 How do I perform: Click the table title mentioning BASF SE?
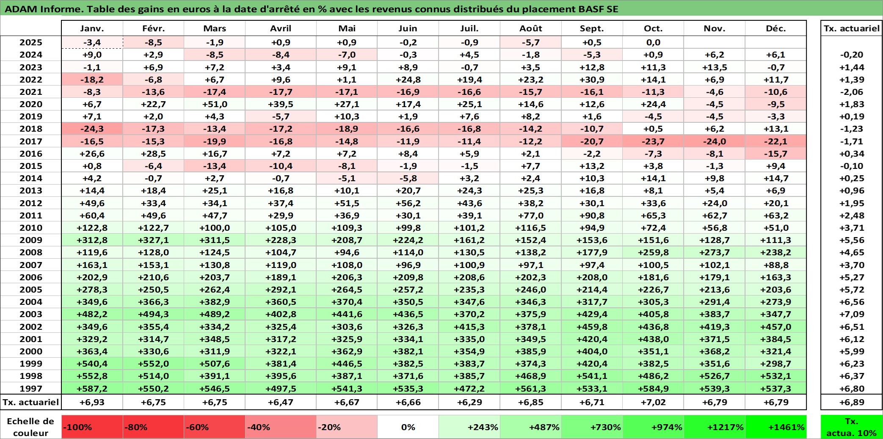point(312,9)
